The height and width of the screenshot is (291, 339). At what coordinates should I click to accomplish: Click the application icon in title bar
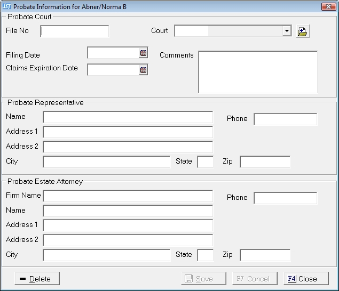point(7,6)
